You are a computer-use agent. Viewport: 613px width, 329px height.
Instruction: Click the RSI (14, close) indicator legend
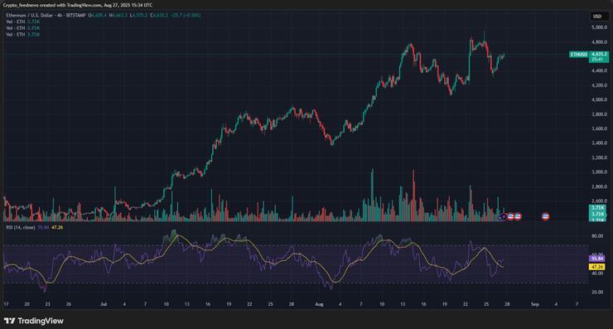tap(21, 227)
